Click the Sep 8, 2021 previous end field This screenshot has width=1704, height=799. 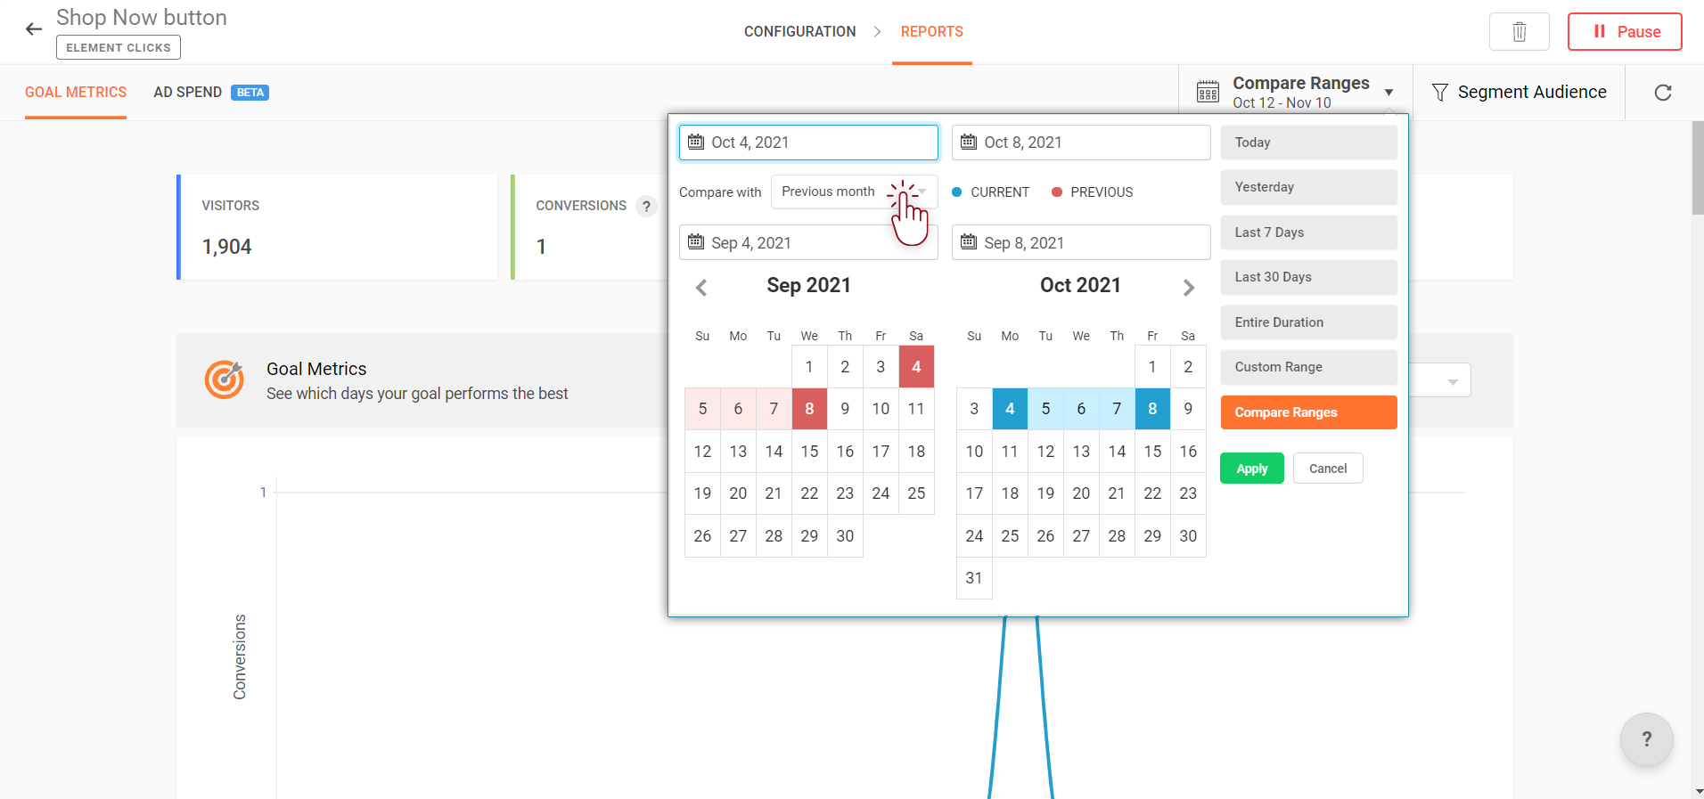pyautogui.click(x=1081, y=242)
